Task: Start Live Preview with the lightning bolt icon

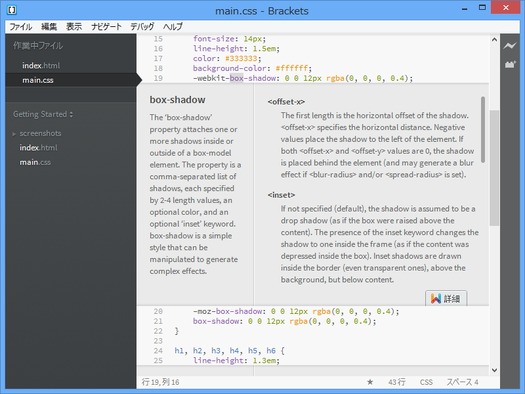Action: pos(510,46)
